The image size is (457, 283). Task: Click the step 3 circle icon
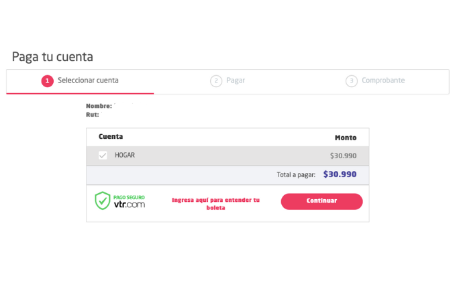tap(352, 81)
